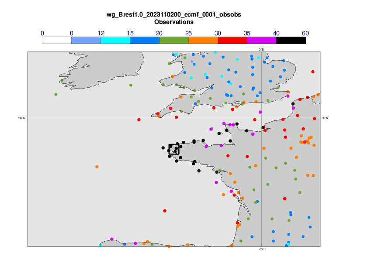
Task: Click the title wg_Brest1.0_2023110200_ecmf_0001_obsobs
Action: pyautogui.click(x=174, y=14)
